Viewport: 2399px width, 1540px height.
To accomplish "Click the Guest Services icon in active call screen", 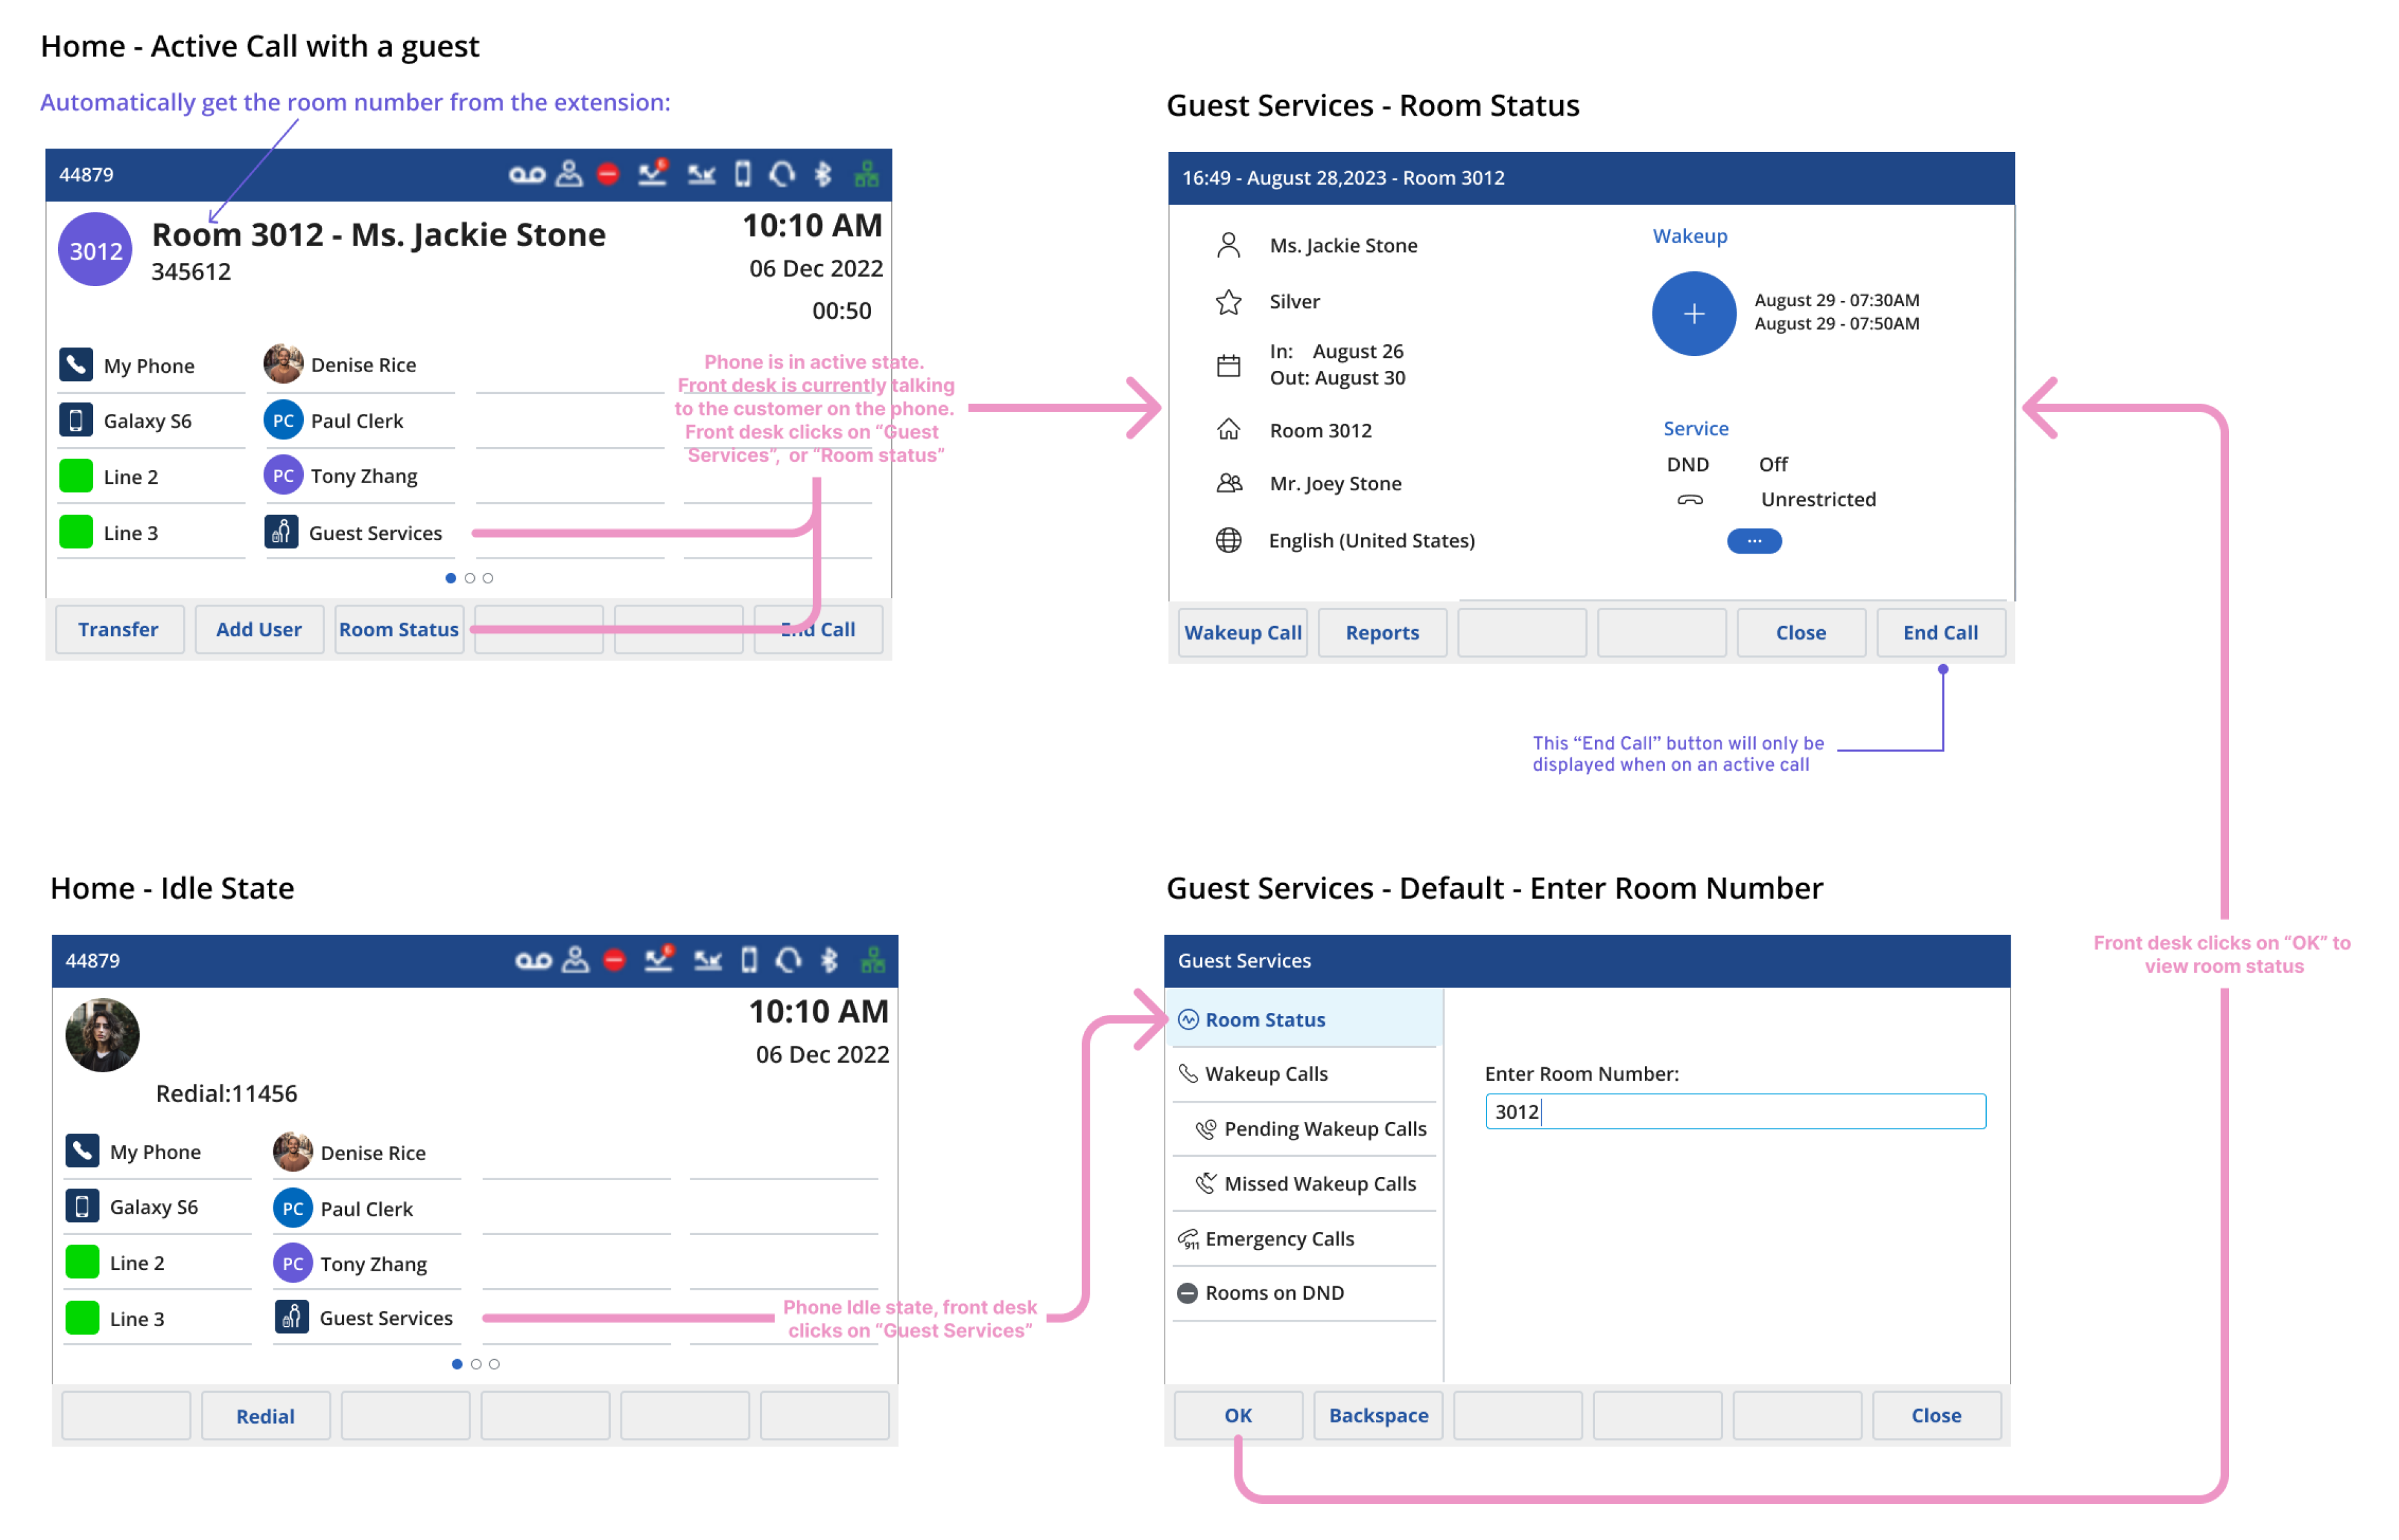I will click(281, 532).
